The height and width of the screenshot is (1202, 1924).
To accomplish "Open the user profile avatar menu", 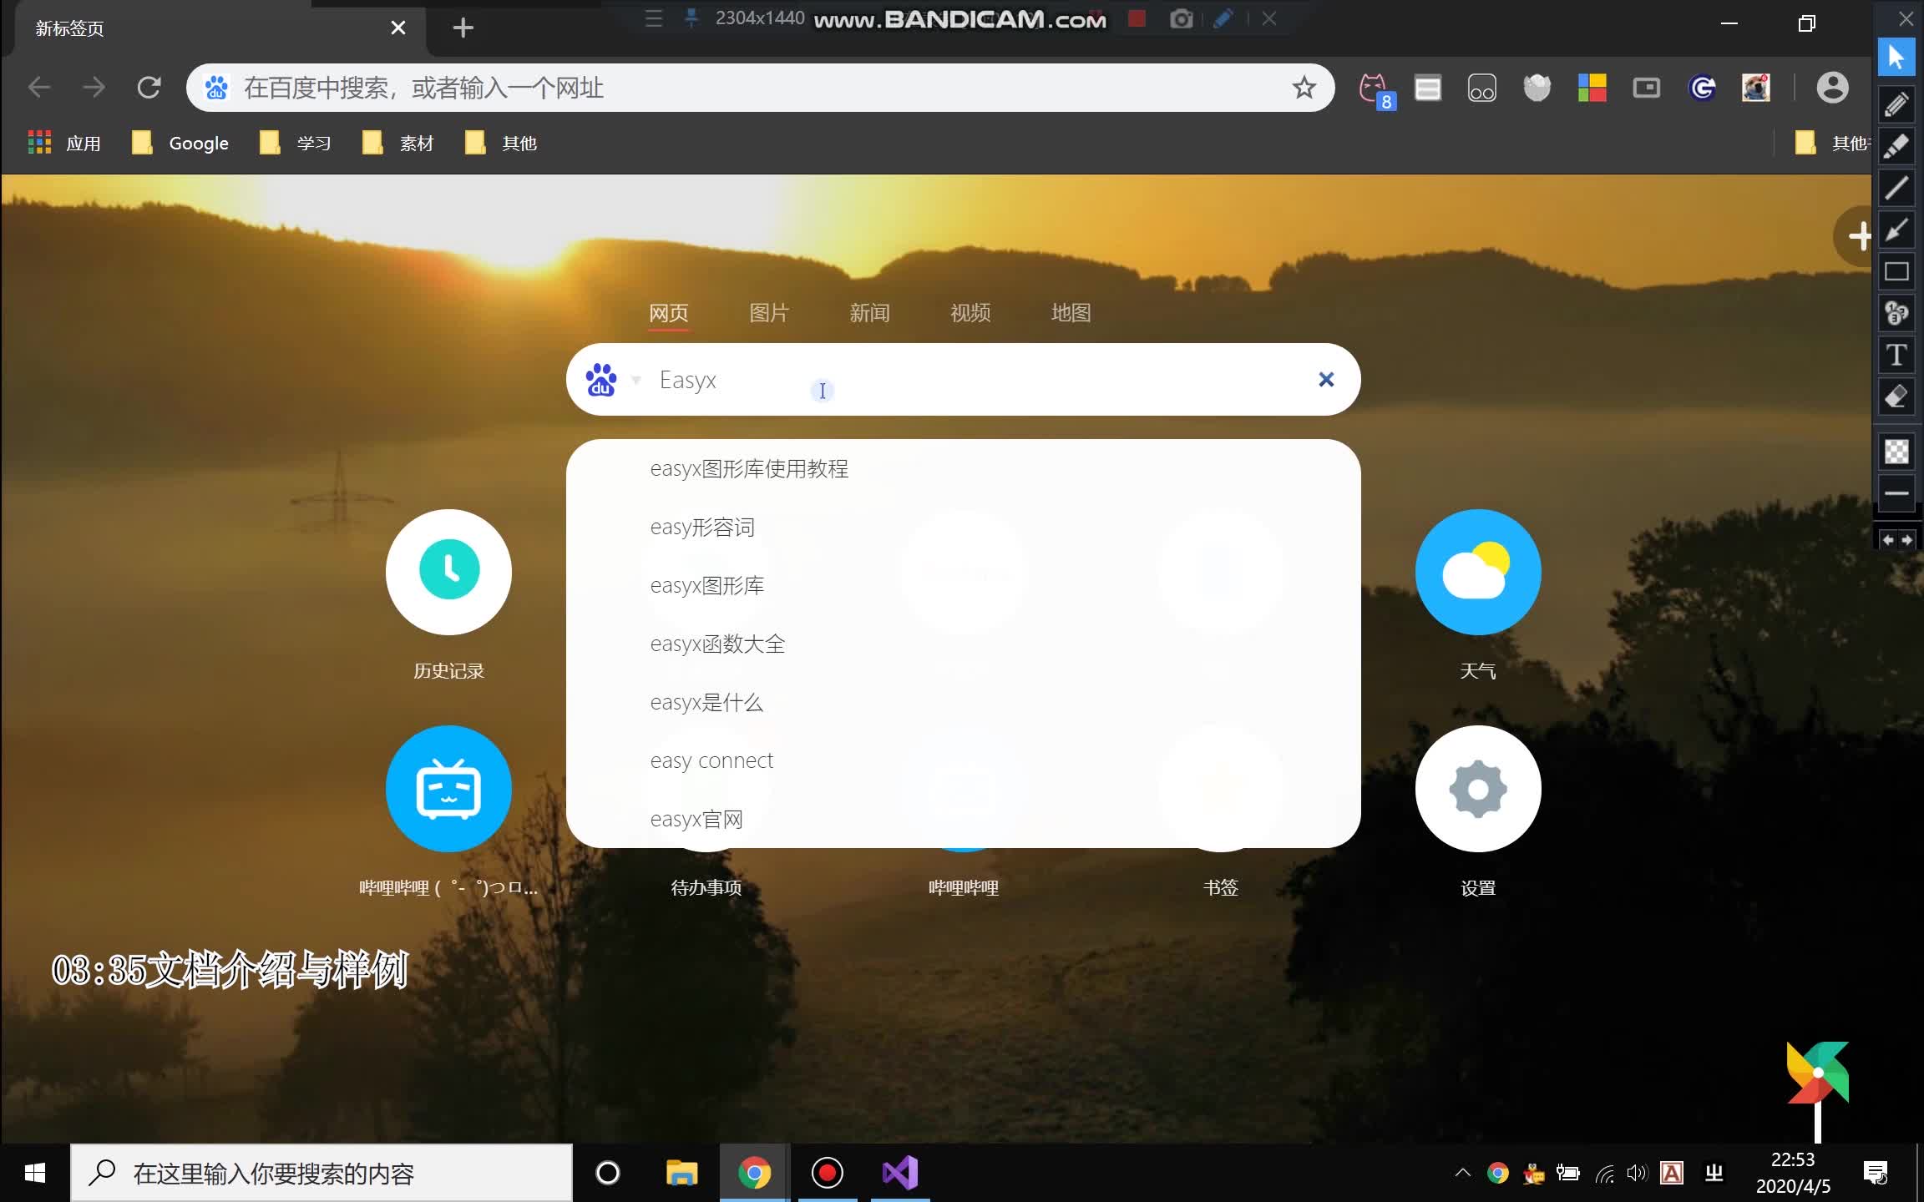I will pos(1832,88).
